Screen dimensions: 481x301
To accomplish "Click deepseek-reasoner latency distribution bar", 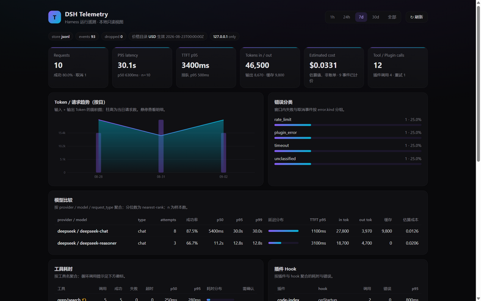I will (x=283, y=243).
